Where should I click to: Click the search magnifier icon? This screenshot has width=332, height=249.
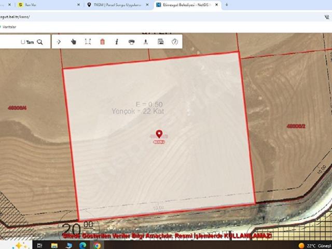(x=39, y=42)
